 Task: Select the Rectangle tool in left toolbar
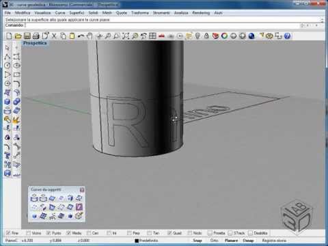click(x=16, y=74)
